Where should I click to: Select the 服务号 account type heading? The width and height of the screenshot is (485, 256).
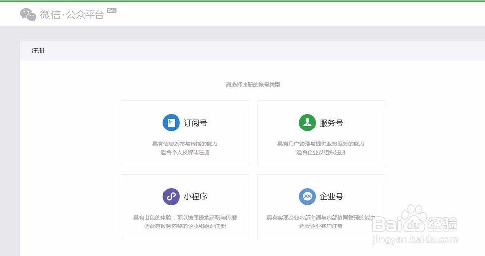[331, 123]
